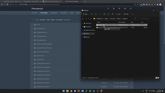Open Spotify from the taskbar
165x93 pixels.
tap(90, 91)
